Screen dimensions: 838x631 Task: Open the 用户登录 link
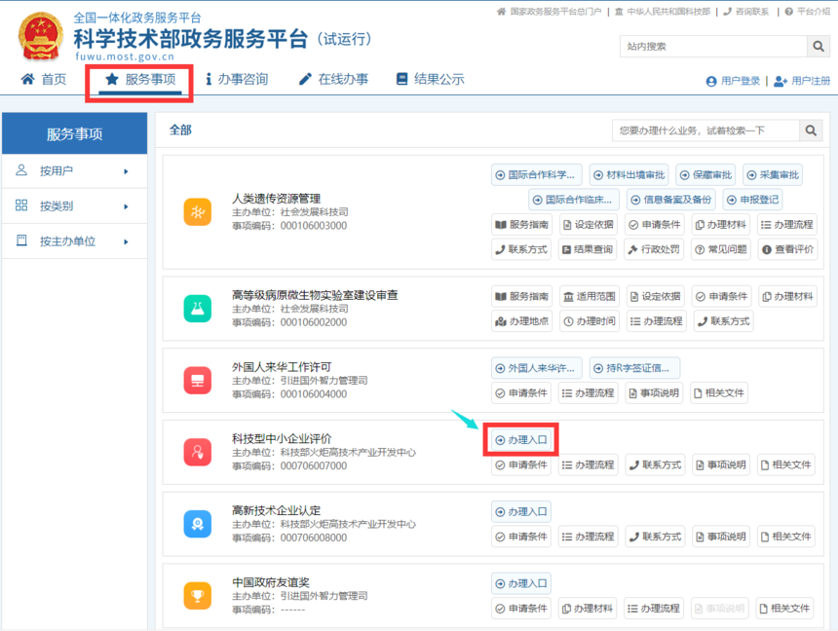coord(733,81)
